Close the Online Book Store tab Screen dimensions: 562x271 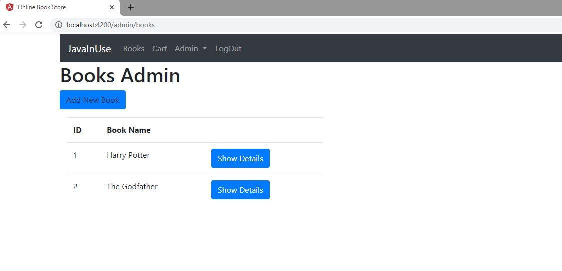point(112,7)
